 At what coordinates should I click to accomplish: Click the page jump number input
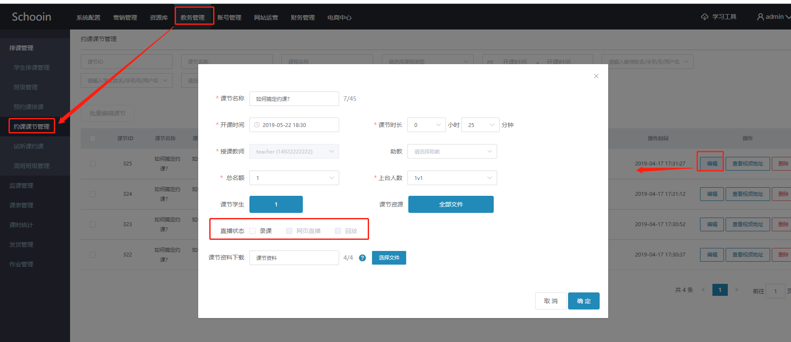coord(776,291)
